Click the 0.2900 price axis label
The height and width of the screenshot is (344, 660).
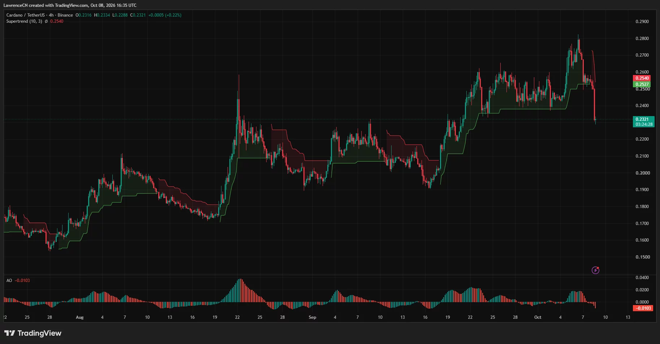tap(642, 22)
